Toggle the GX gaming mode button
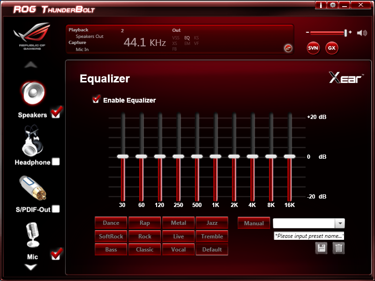This screenshot has height=281, width=375. 332,48
